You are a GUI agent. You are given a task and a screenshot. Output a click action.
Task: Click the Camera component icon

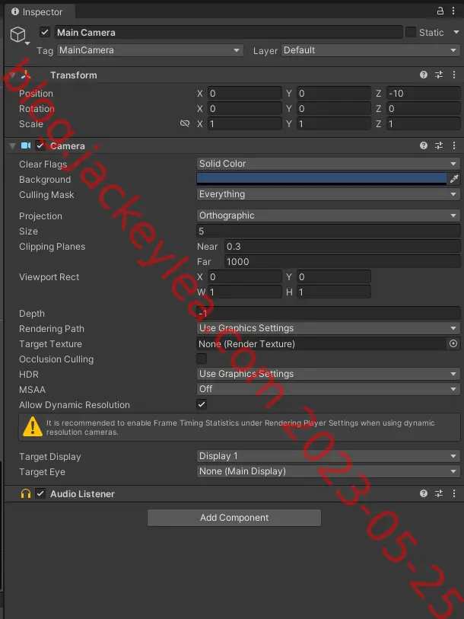[26, 145]
